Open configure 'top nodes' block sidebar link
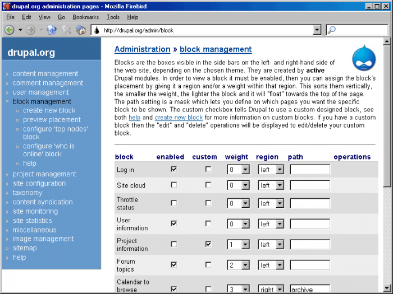This screenshot has height=294, width=393. 56,133
